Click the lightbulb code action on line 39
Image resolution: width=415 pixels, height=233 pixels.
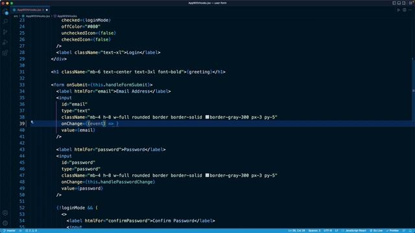click(x=32, y=122)
